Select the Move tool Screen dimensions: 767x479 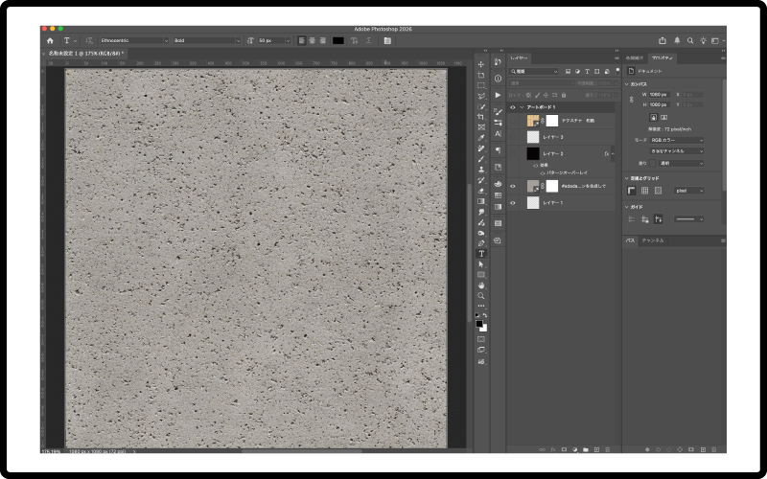pos(481,64)
